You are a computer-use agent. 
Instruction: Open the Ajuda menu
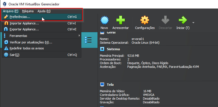tap(44, 11)
